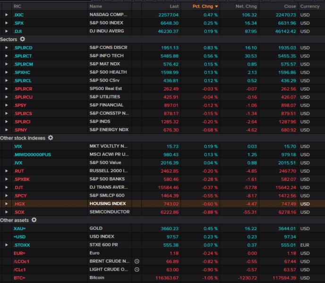
Task: Expand the .SPLRCD row
Action: point(7,48)
